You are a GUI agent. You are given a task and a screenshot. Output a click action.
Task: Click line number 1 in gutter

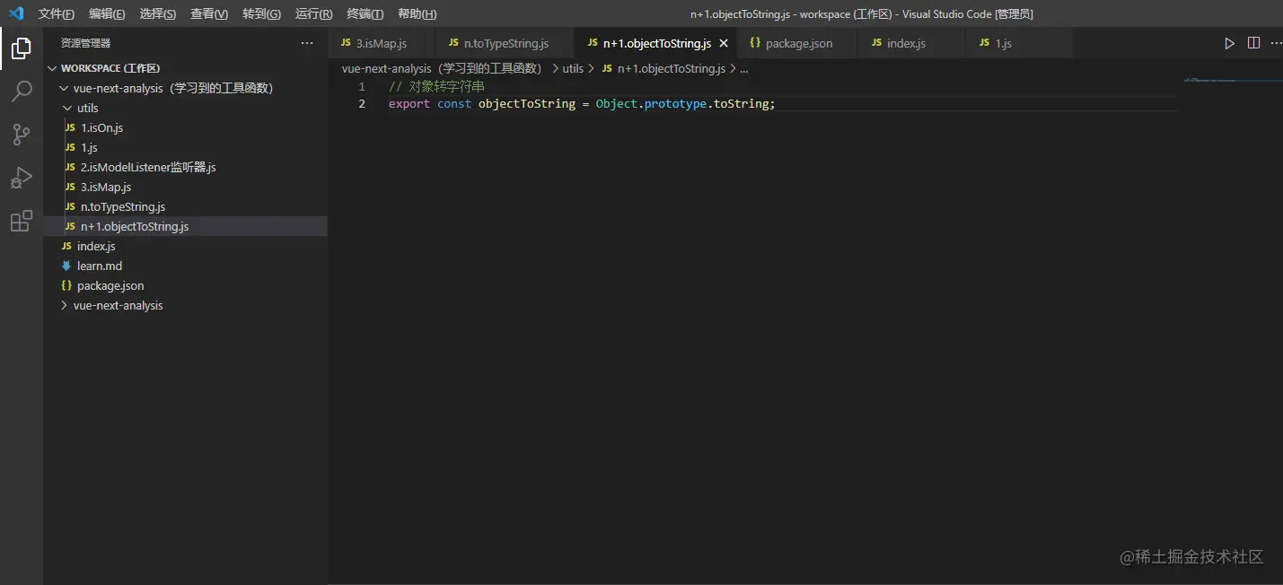click(x=362, y=87)
